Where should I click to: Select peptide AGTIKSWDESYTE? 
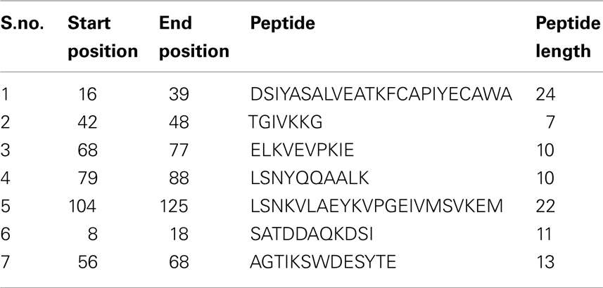(323, 262)
